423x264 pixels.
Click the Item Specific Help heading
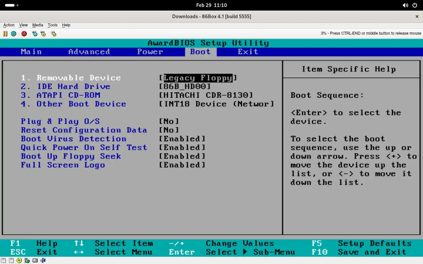coord(349,69)
